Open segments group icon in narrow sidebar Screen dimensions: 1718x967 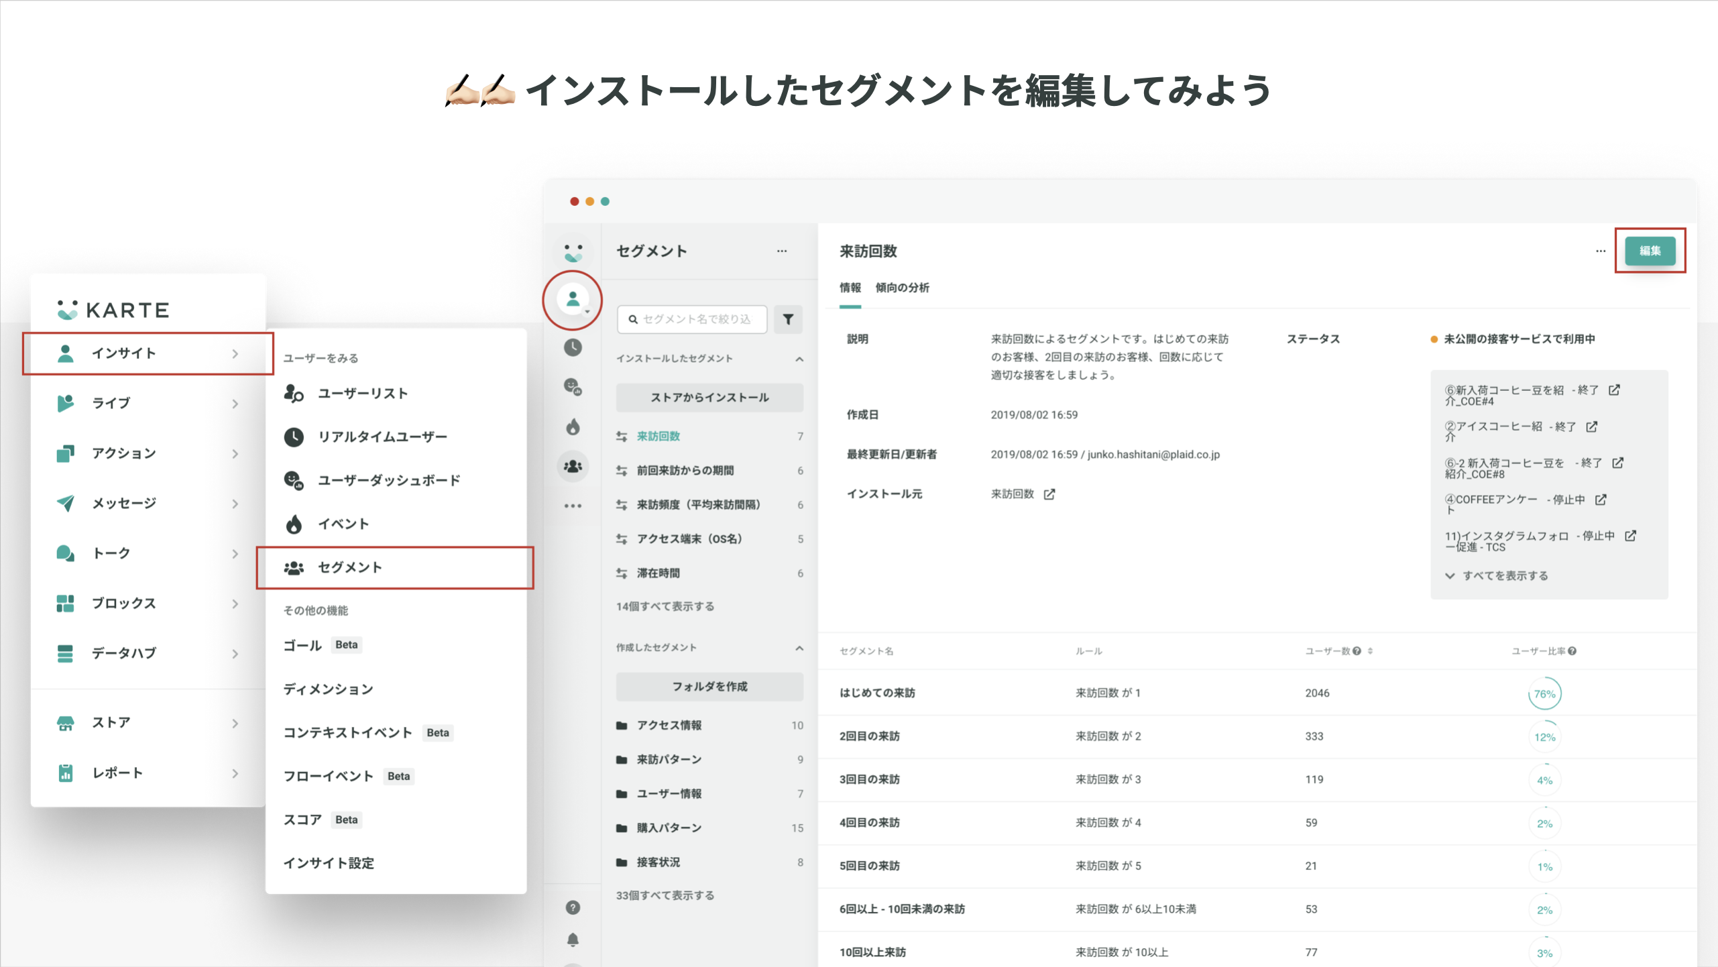(x=573, y=466)
